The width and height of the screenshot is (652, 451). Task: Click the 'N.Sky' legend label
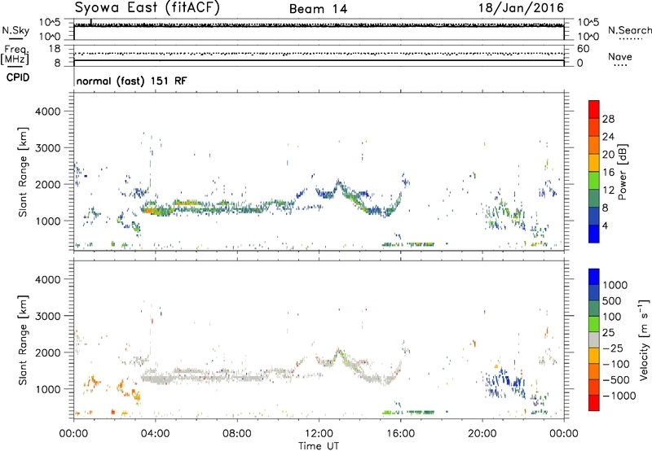pos(15,31)
